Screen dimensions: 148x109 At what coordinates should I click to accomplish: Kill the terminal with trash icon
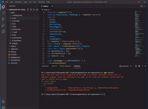pyautogui.click(x=139, y=66)
